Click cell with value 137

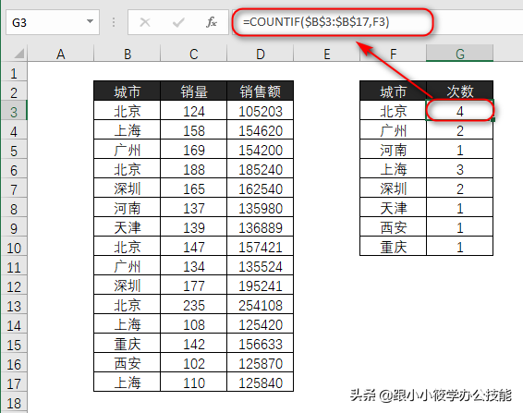(x=193, y=208)
